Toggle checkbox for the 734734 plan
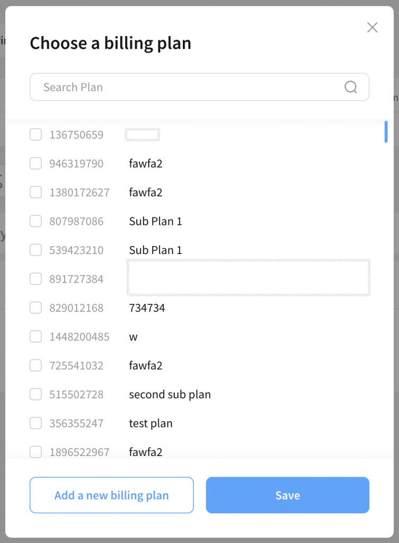The image size is (399, 543). click(x=36, y=308)
